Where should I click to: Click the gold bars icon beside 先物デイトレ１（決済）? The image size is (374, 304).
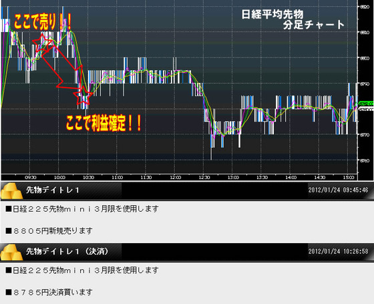tap(12, 252)
